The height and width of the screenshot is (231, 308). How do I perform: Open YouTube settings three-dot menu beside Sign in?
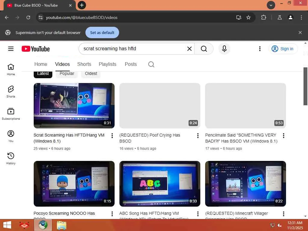[x=260, y=49]
